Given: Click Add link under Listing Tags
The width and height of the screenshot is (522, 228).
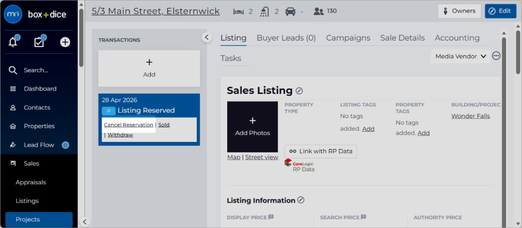Looking at the screenshot, I should click(x=368, y=129).
